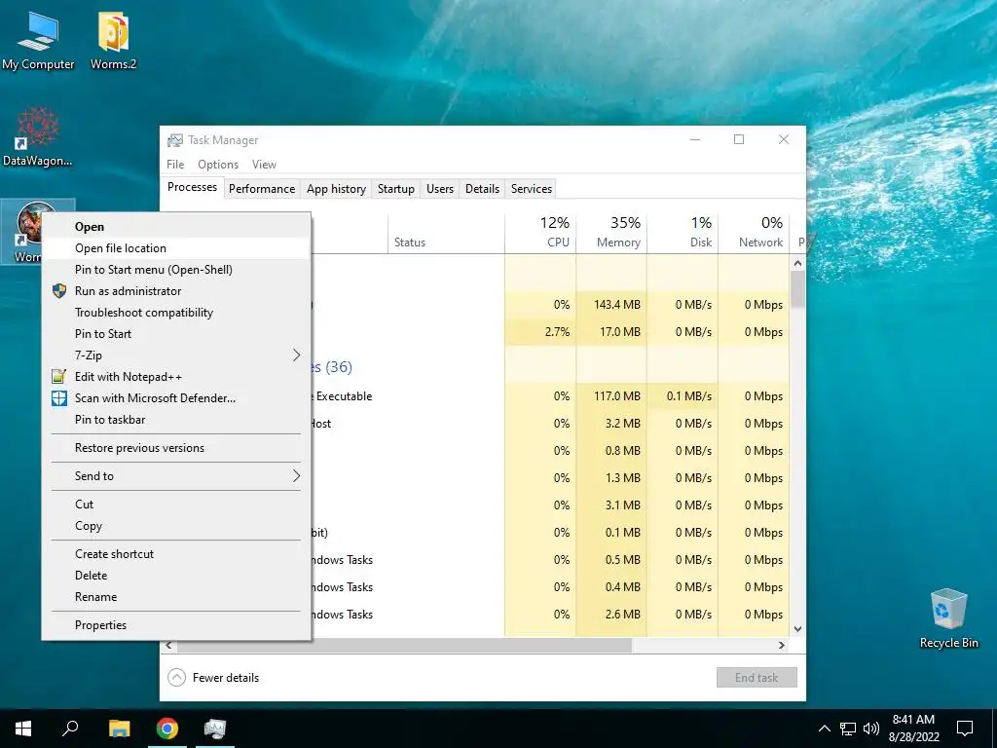Select Troubleshoot compatibility
Viewport: 997px width, 748px height.
coord(176,313)
